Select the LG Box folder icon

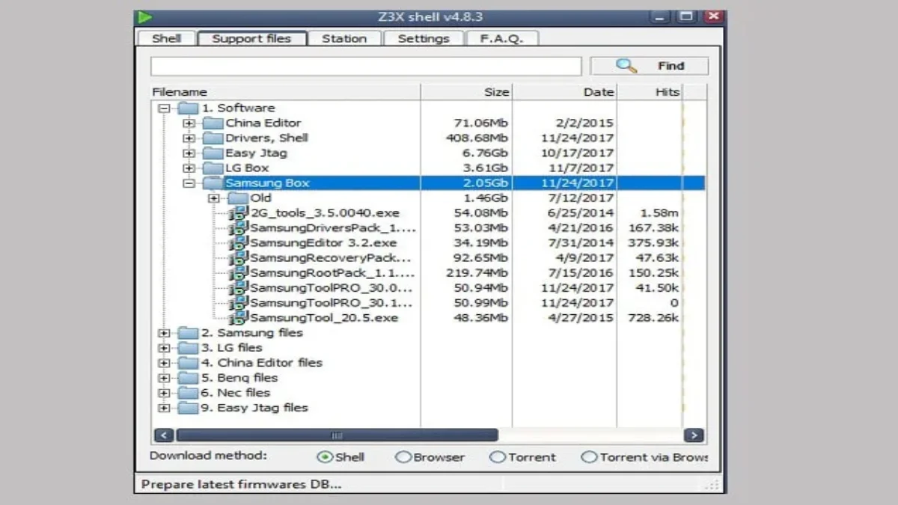[x=213, y=168]
